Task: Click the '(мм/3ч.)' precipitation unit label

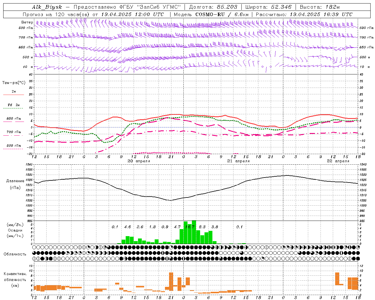Action: coord(15,225)
